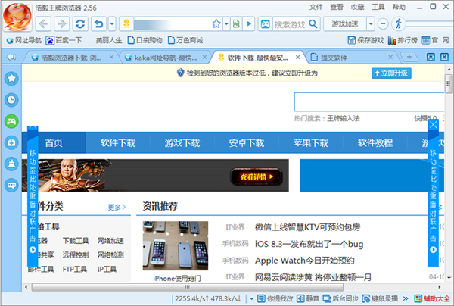Click the go arrow after address bar
The height and width of the screenshot is (306, 454).
249,23
